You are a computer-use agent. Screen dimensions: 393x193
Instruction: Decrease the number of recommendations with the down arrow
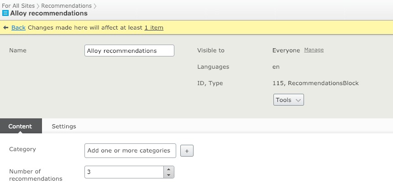point(168,175)
